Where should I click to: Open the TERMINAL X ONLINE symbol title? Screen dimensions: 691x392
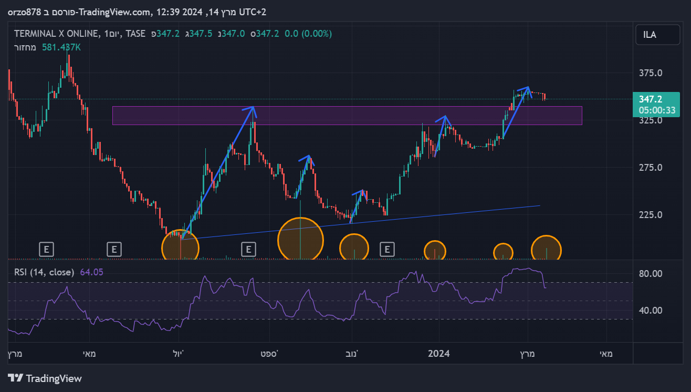pos(57,34)
